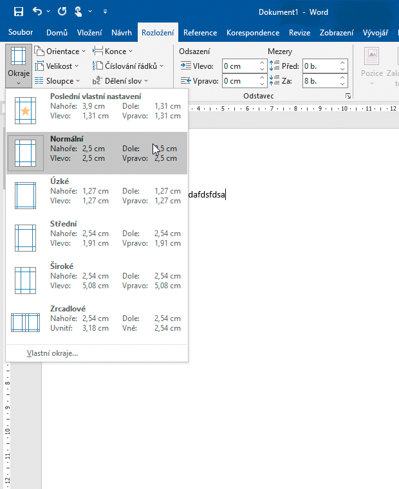Click the Save icon in the title bar
This screenshot has width=399, height=489.
pos(18,12)
